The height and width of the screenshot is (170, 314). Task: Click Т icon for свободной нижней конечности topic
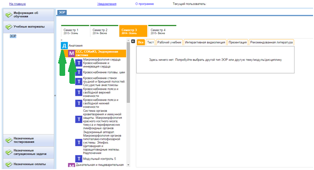[x=79, y=103]
